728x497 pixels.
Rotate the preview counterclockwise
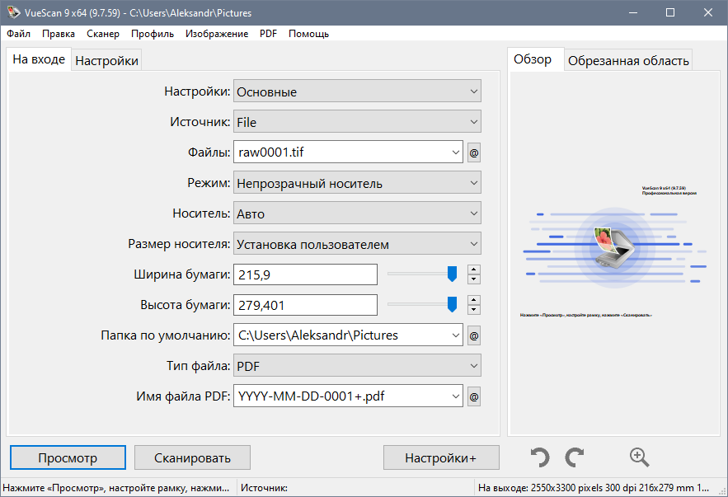(540, 457)
